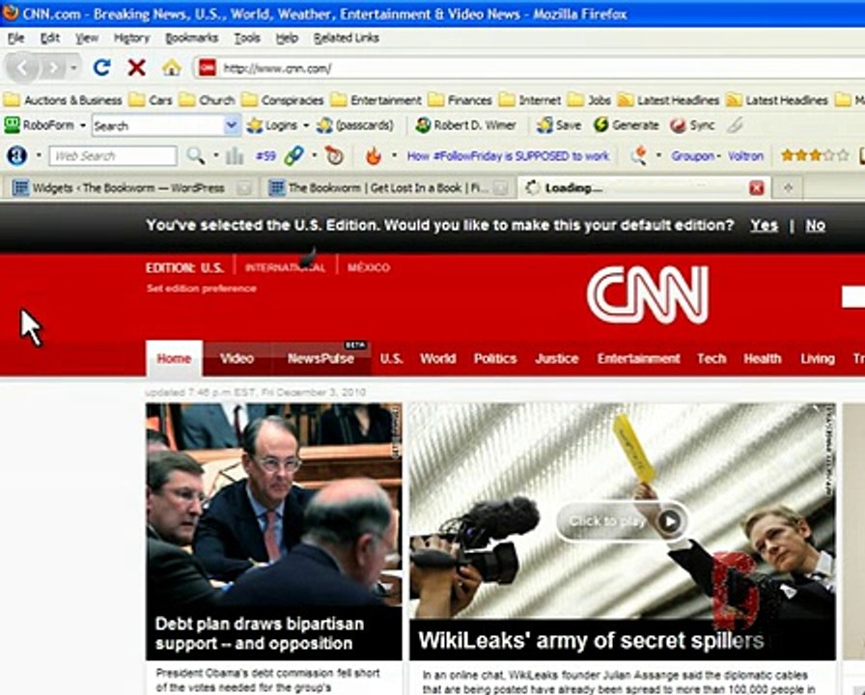Click the orange flame hot topics icon
Viewport: 865px width, 695px height.
coord(374,156)
